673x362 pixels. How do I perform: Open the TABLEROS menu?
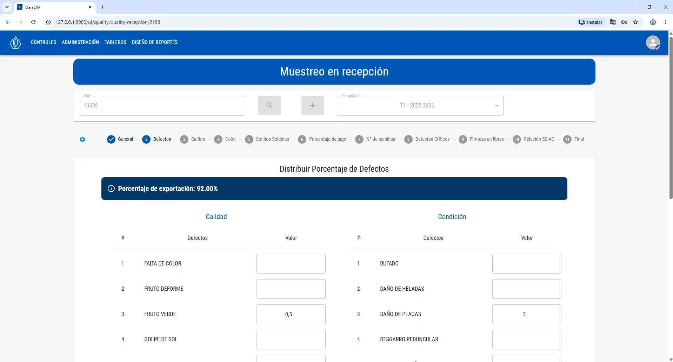click(x=115, y=42)
